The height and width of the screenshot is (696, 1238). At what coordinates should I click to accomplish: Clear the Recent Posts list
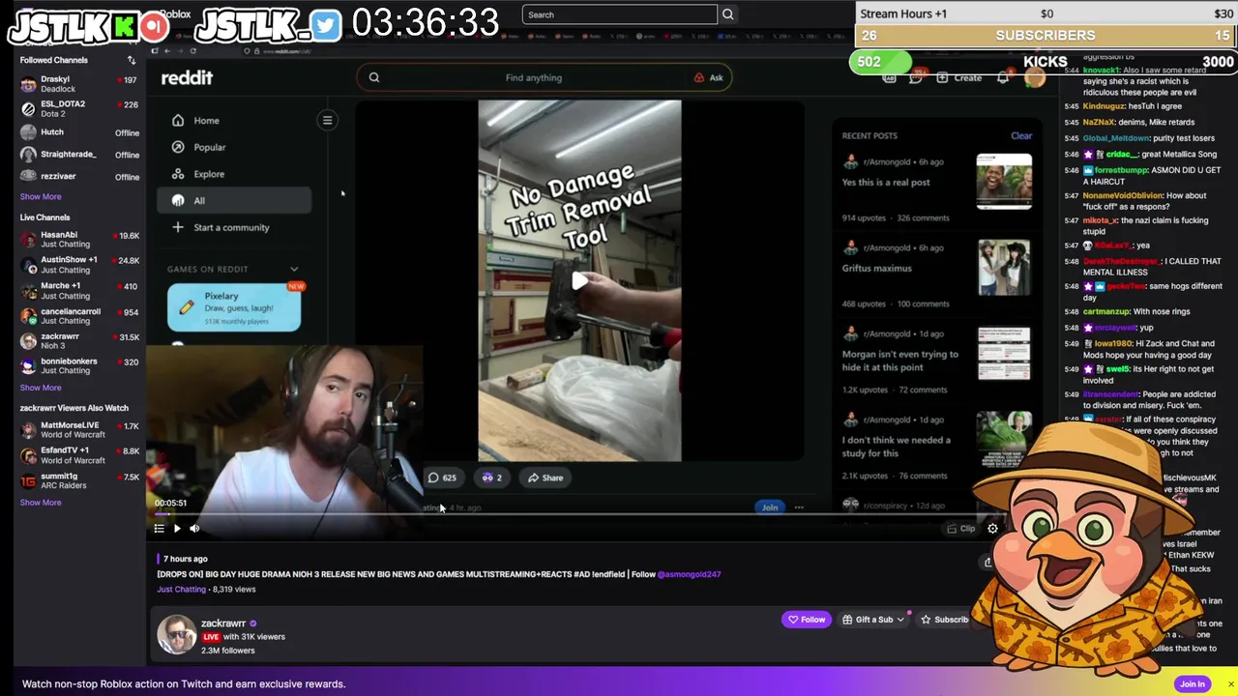1021,135
